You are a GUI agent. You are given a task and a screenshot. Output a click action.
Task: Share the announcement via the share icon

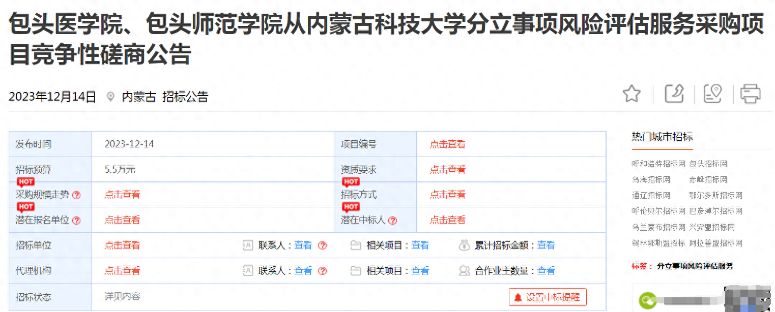point(674,94)
